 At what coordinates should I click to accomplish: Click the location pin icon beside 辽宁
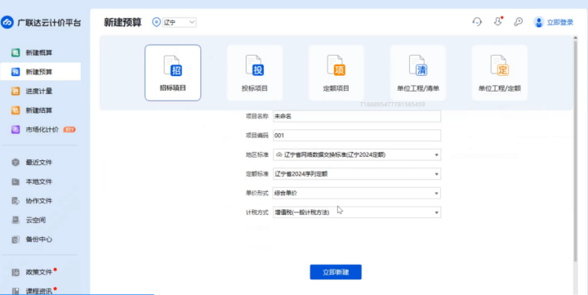[x=156, y=22]
